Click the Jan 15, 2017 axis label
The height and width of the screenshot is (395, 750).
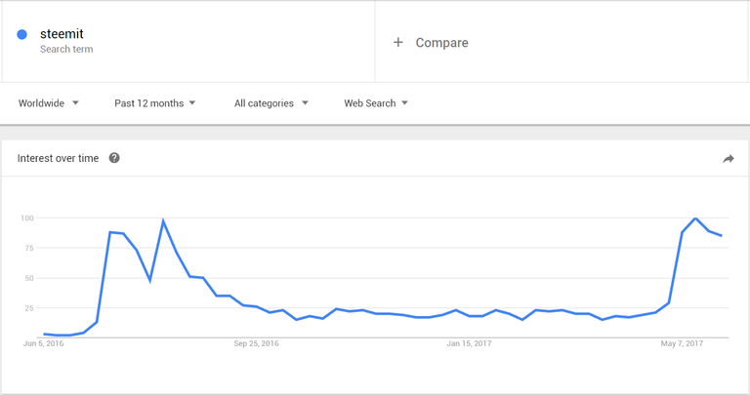(x=469, y=343)
